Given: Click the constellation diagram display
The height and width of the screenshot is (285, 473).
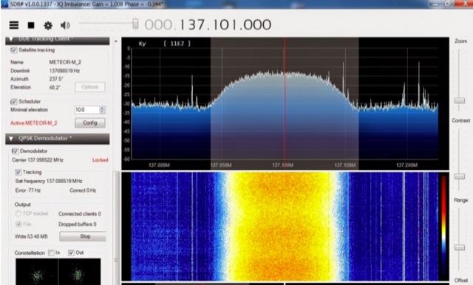Looking at the screenshot, I should tap(58, 272).
